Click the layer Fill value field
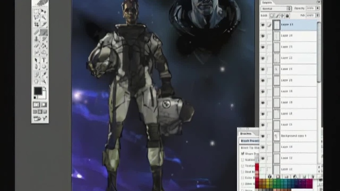Viewport: 340px width, 191px height. pos(310,15)
